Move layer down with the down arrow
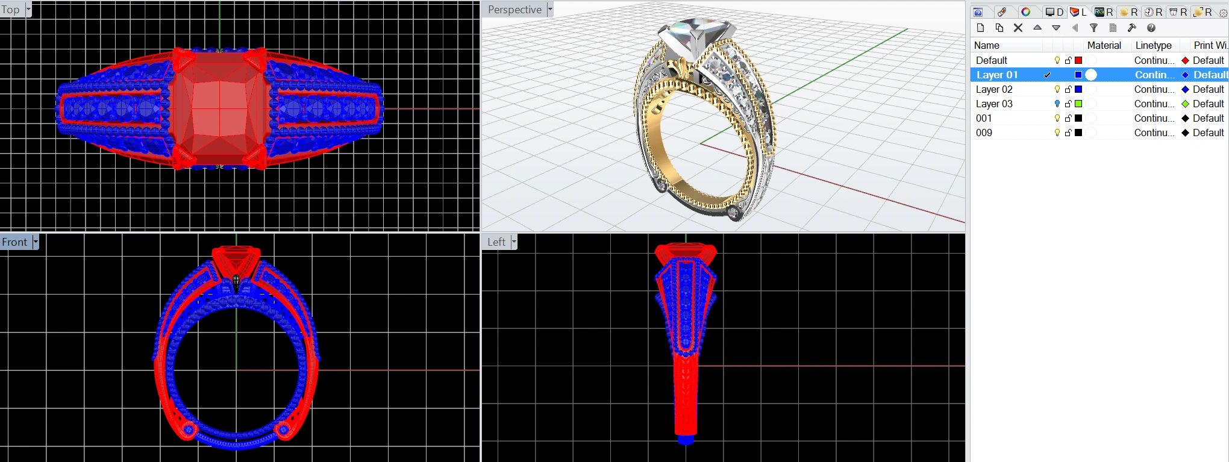1229x462 pixels. point(1056,28)
